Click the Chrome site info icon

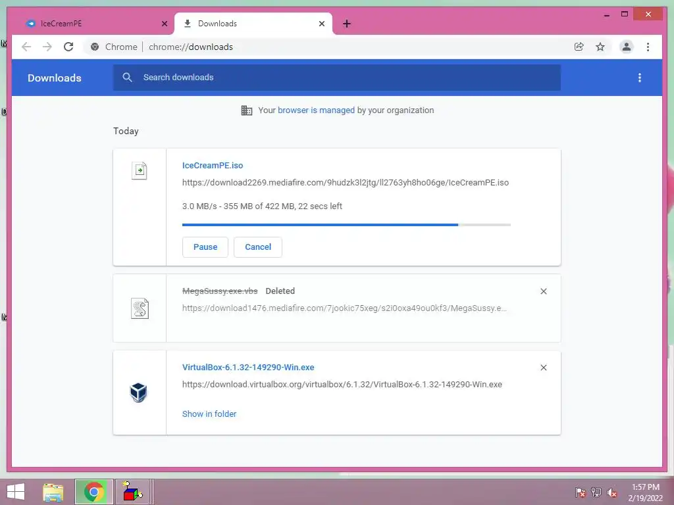click(x=95, y=47)
